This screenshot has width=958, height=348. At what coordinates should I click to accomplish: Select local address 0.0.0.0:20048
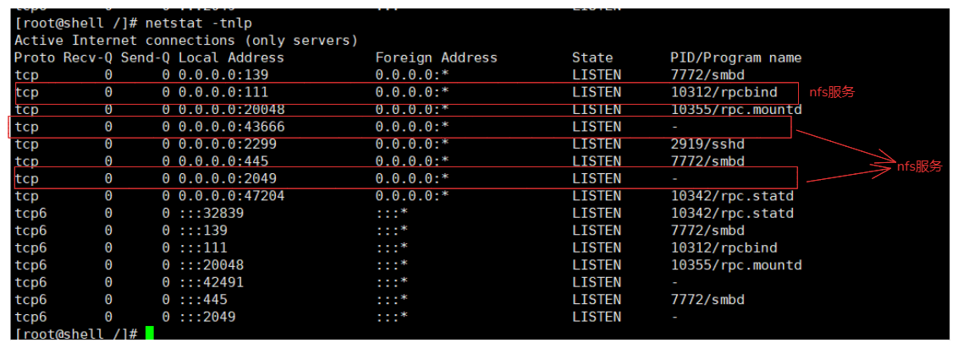(232, 110)
